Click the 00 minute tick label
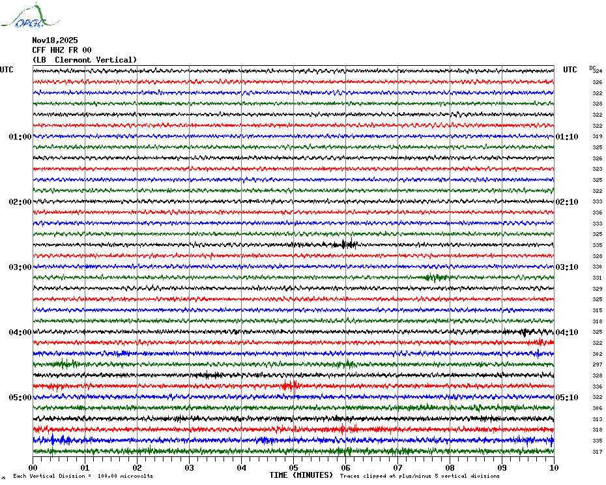The image size is (606, 485). click(x=33, y=467)
